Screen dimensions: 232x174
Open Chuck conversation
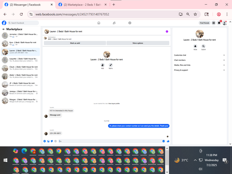[20, 68]
